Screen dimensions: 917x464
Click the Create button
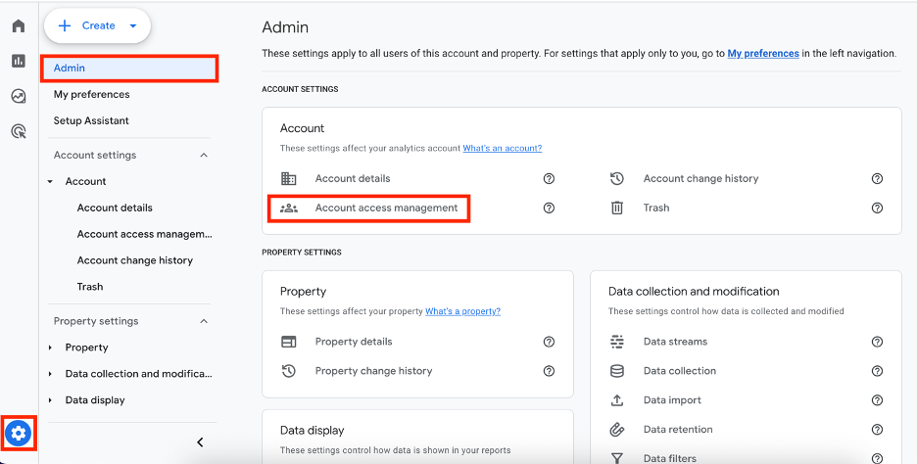[x=97, y=25]
